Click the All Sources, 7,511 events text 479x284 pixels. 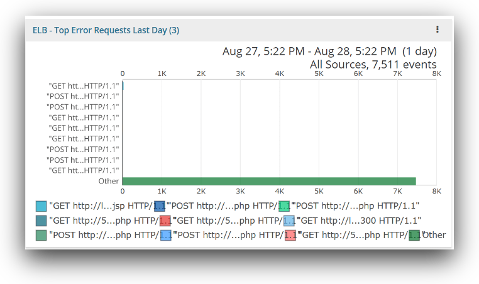point(373,64)
